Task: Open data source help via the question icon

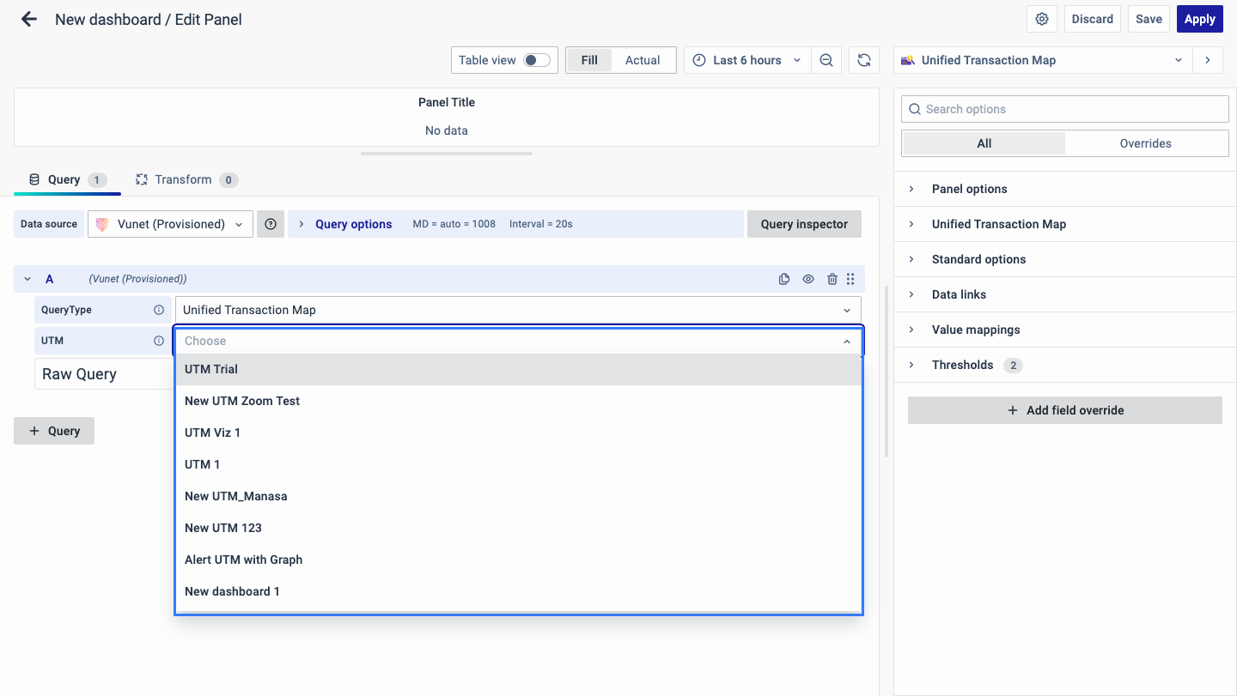Action: pos(271,223)
